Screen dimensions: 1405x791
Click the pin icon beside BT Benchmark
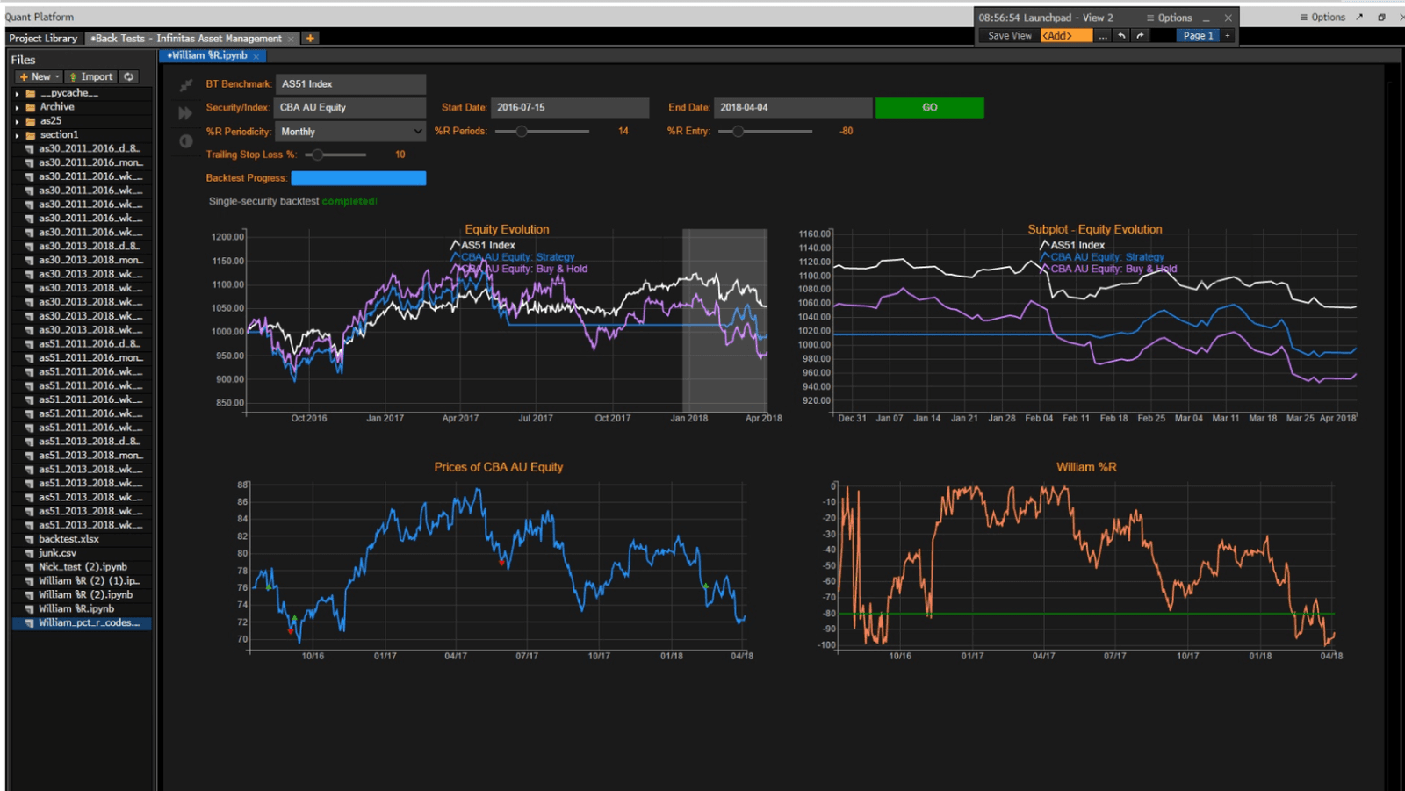tap(185, 85)
